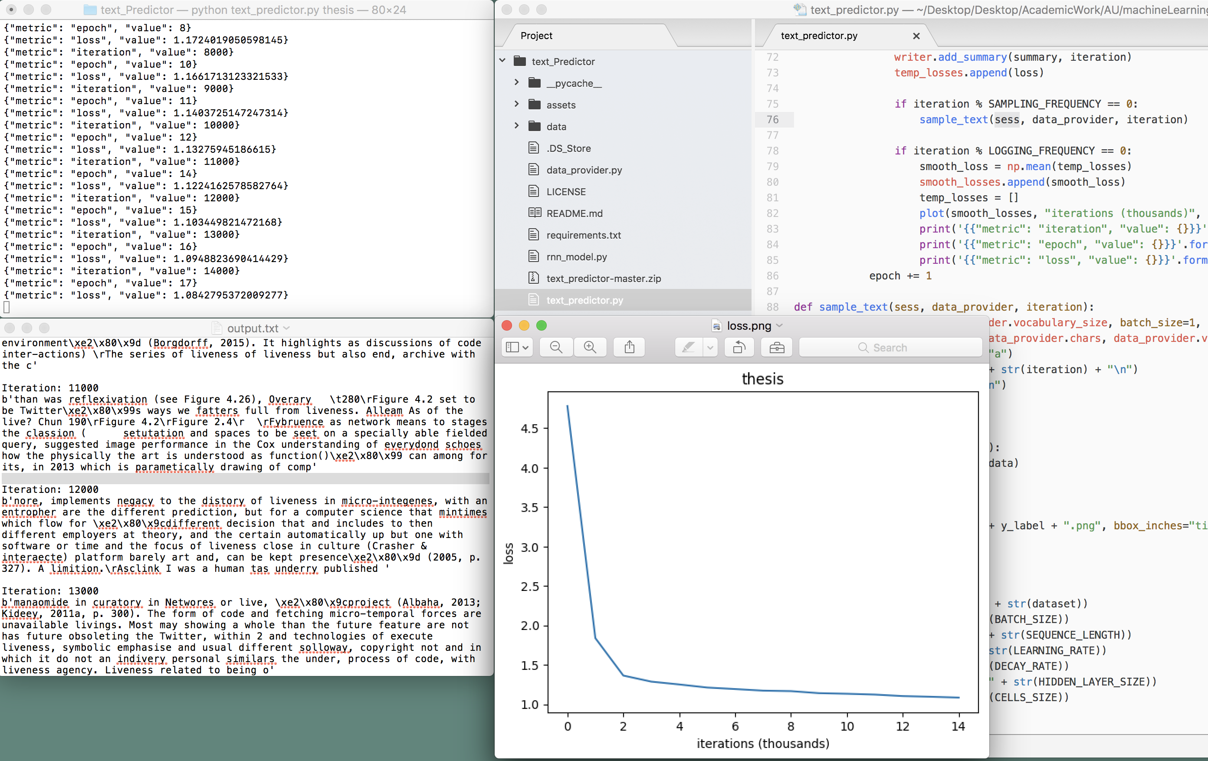Expand the __pycache__ folder

coord(516,82)
